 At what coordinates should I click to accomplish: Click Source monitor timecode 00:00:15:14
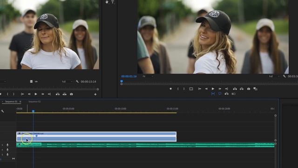(88, 82)
